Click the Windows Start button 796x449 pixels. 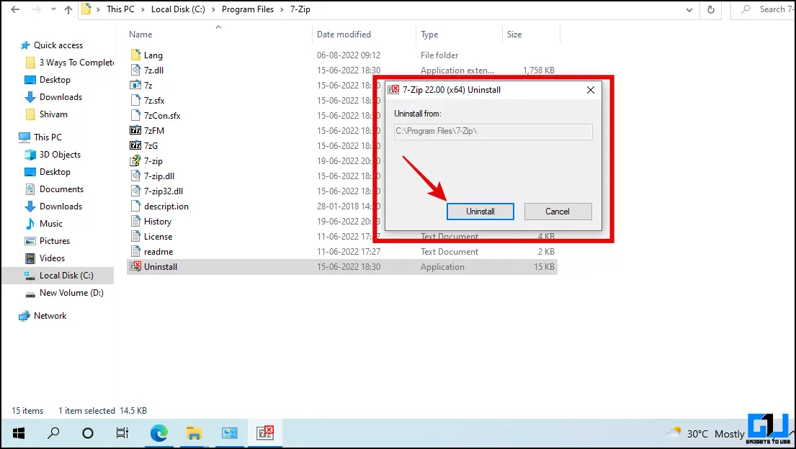tap(17, 433)
